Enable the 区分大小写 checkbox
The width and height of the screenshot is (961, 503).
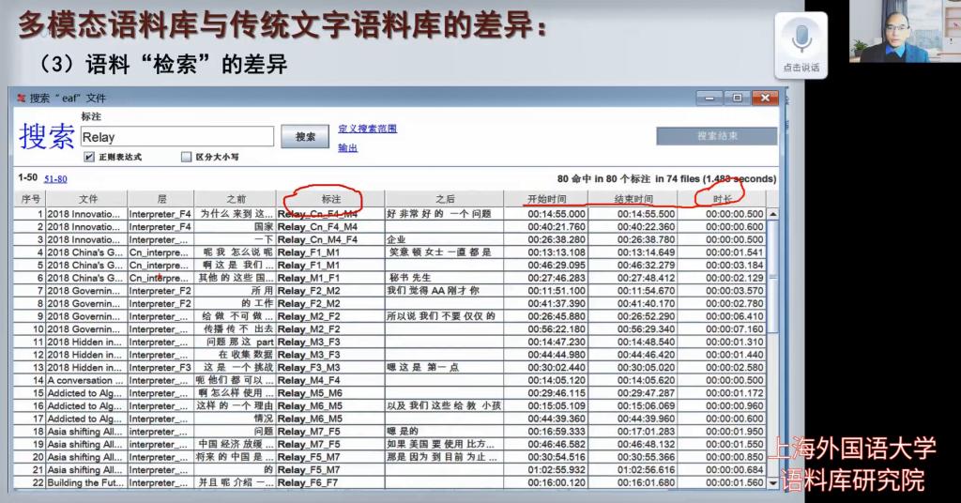pyautogui.click(x=186, y=157)
